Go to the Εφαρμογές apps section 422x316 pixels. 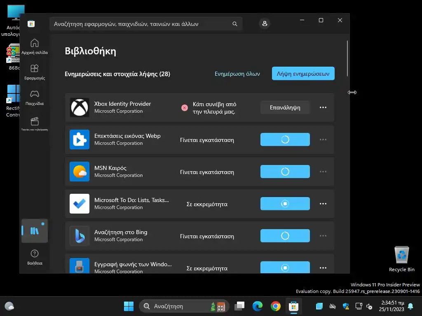coord(35,72)
